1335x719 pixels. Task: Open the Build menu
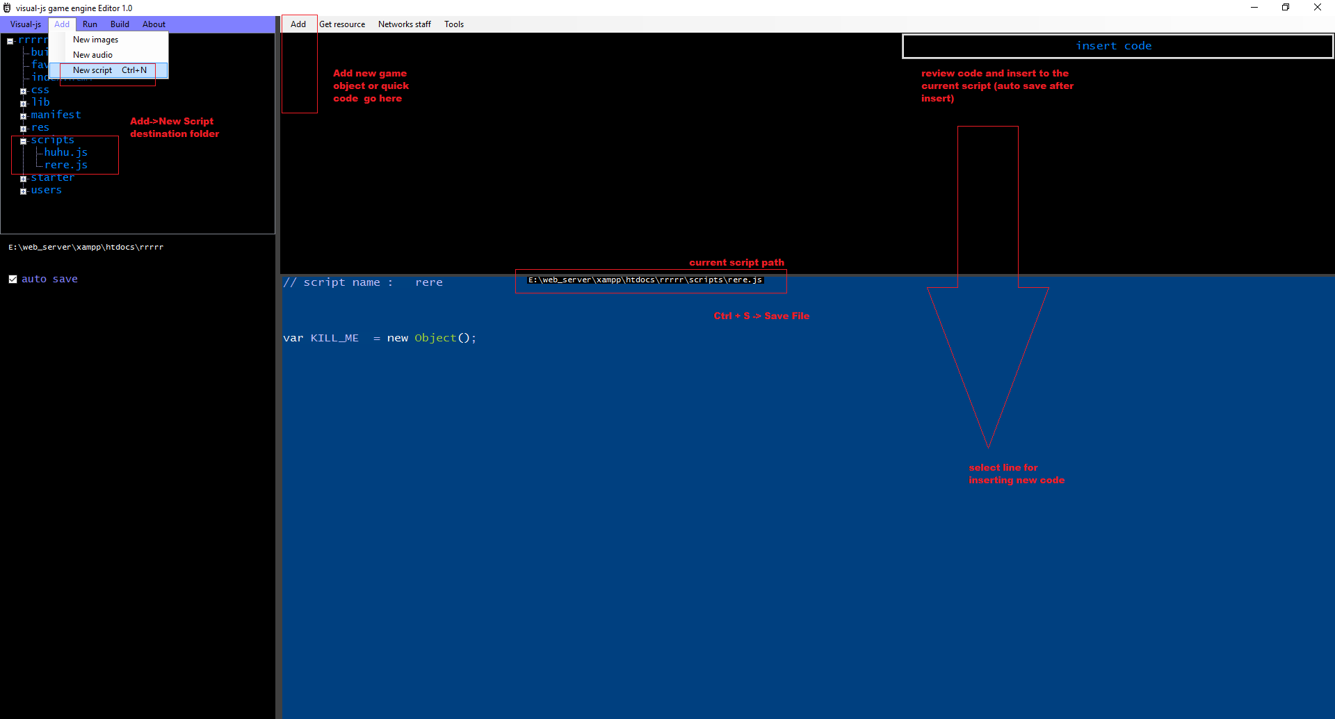coord(120,24)
